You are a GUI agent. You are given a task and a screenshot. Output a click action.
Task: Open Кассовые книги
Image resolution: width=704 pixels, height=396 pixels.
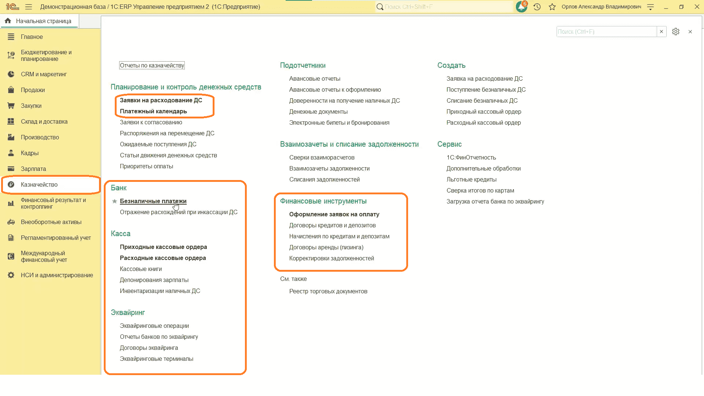[141, 269]
